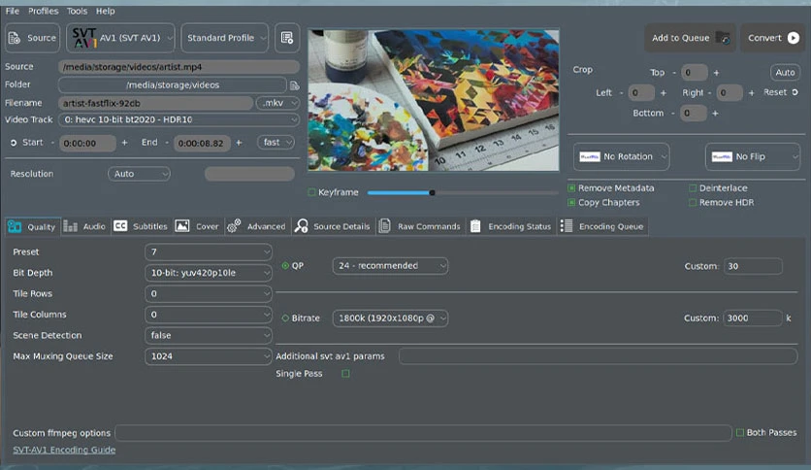Image resolution: width=811 pixels, height=470 pixels.
Task: Click the play icon on Convert
Action: (793, 38)
